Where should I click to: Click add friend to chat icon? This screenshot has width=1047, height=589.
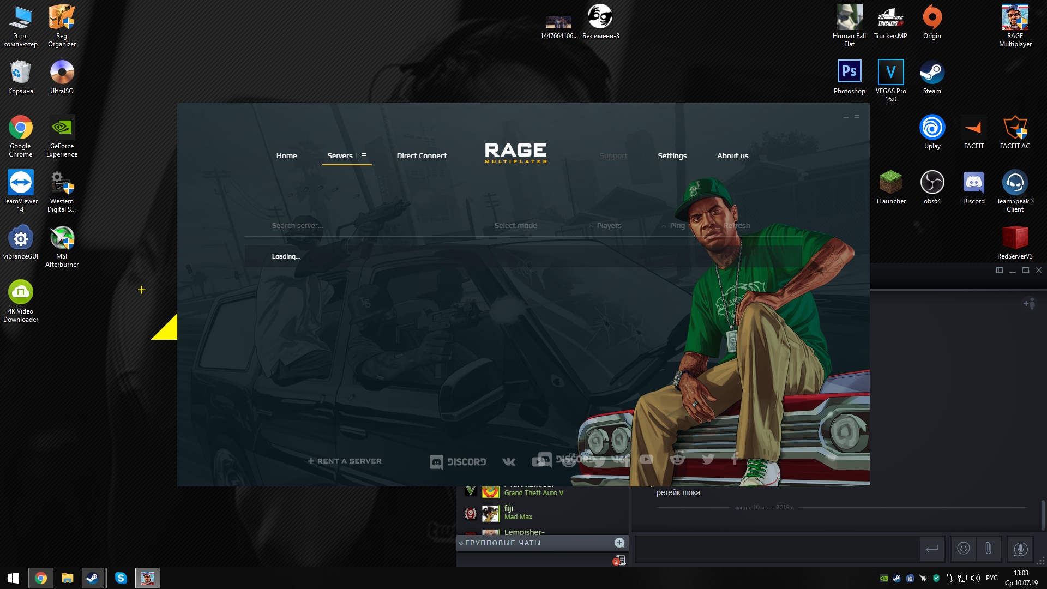(x=1029, y=304)
